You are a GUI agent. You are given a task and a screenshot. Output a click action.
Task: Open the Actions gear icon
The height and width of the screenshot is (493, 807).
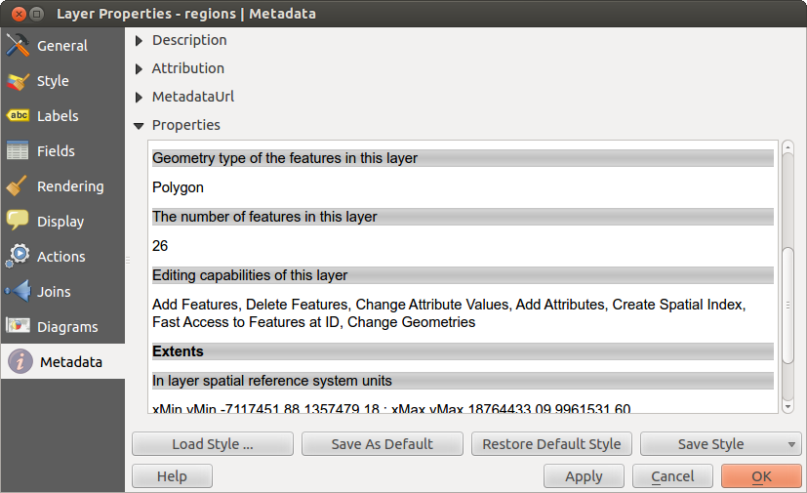tap(18, 257)
